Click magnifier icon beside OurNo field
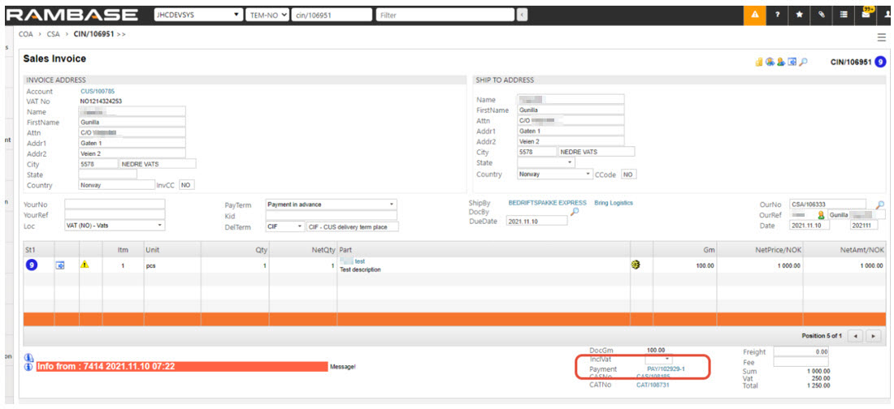The height and width of the screenshot is (409, 894). pos(880,204)
